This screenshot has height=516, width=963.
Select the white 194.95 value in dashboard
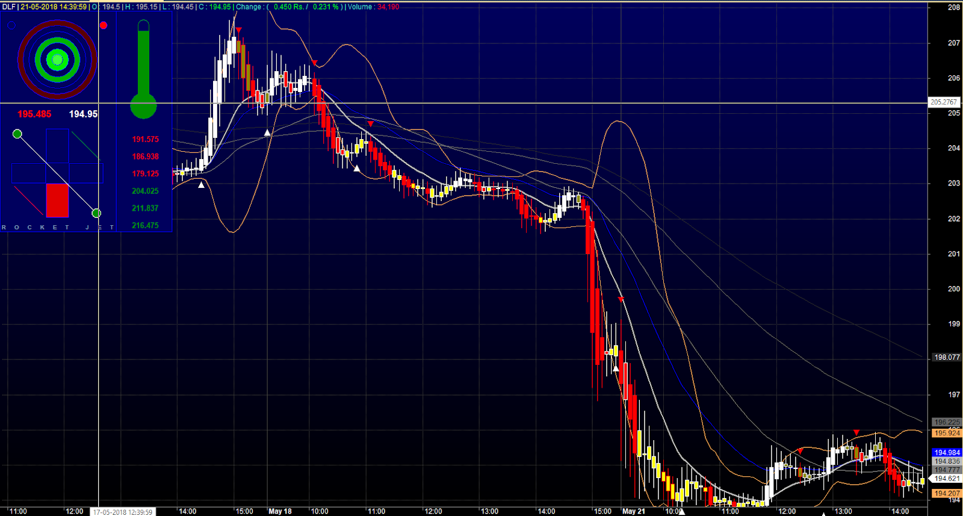click(83, 114)
